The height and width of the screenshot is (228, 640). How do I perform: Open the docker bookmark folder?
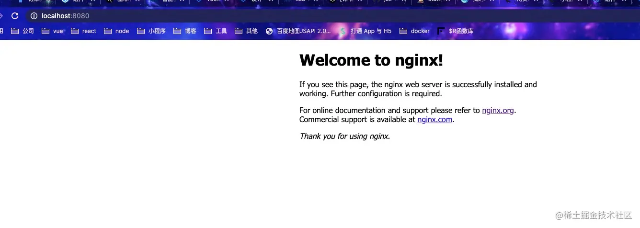(415, 31)
